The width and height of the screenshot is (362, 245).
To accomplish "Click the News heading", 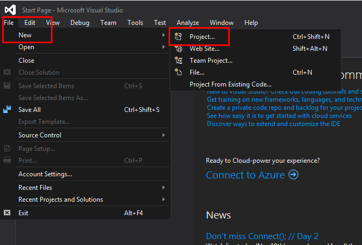I will 218,215.
